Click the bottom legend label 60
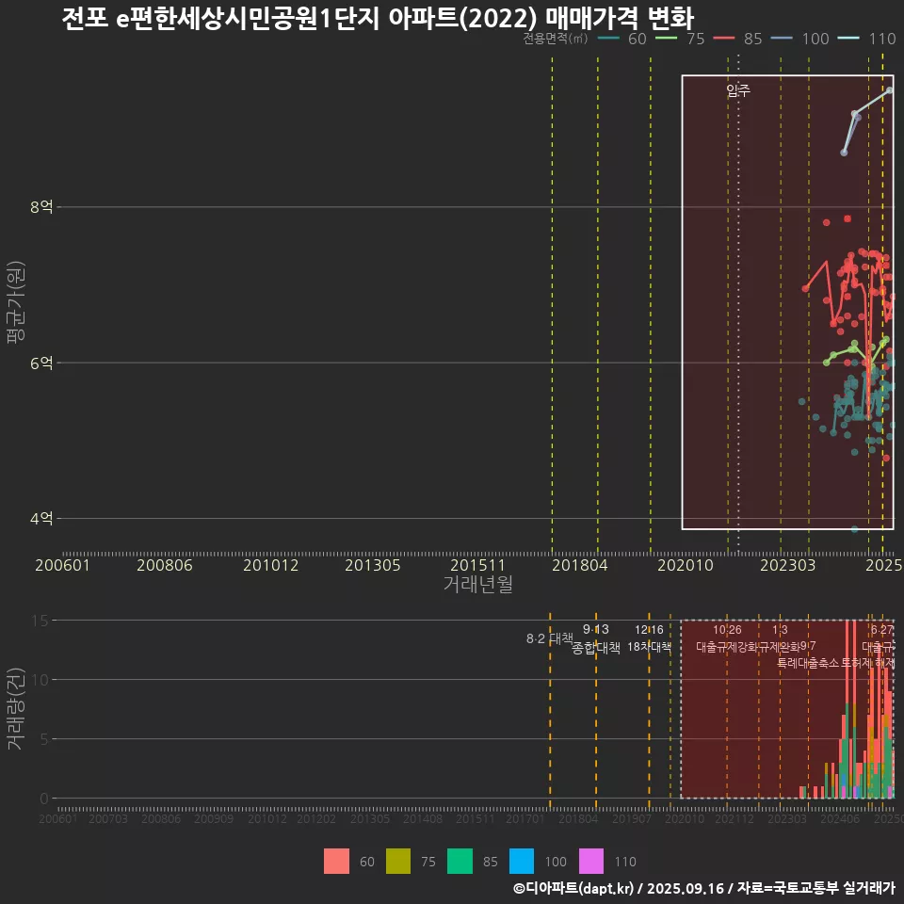The height and width of the screenshot is (904, 904). point(366,862)
